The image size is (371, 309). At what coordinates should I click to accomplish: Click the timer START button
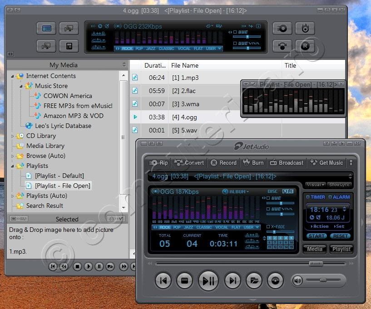tap(317, 236)
